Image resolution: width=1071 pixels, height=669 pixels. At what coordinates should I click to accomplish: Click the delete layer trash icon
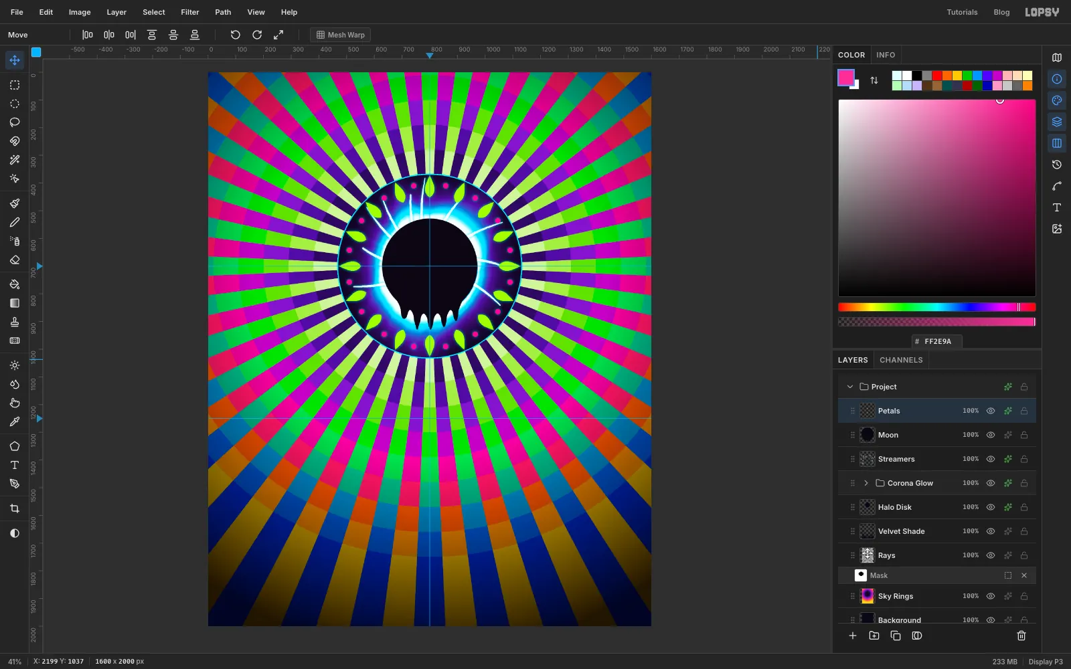pos(1021,636)
